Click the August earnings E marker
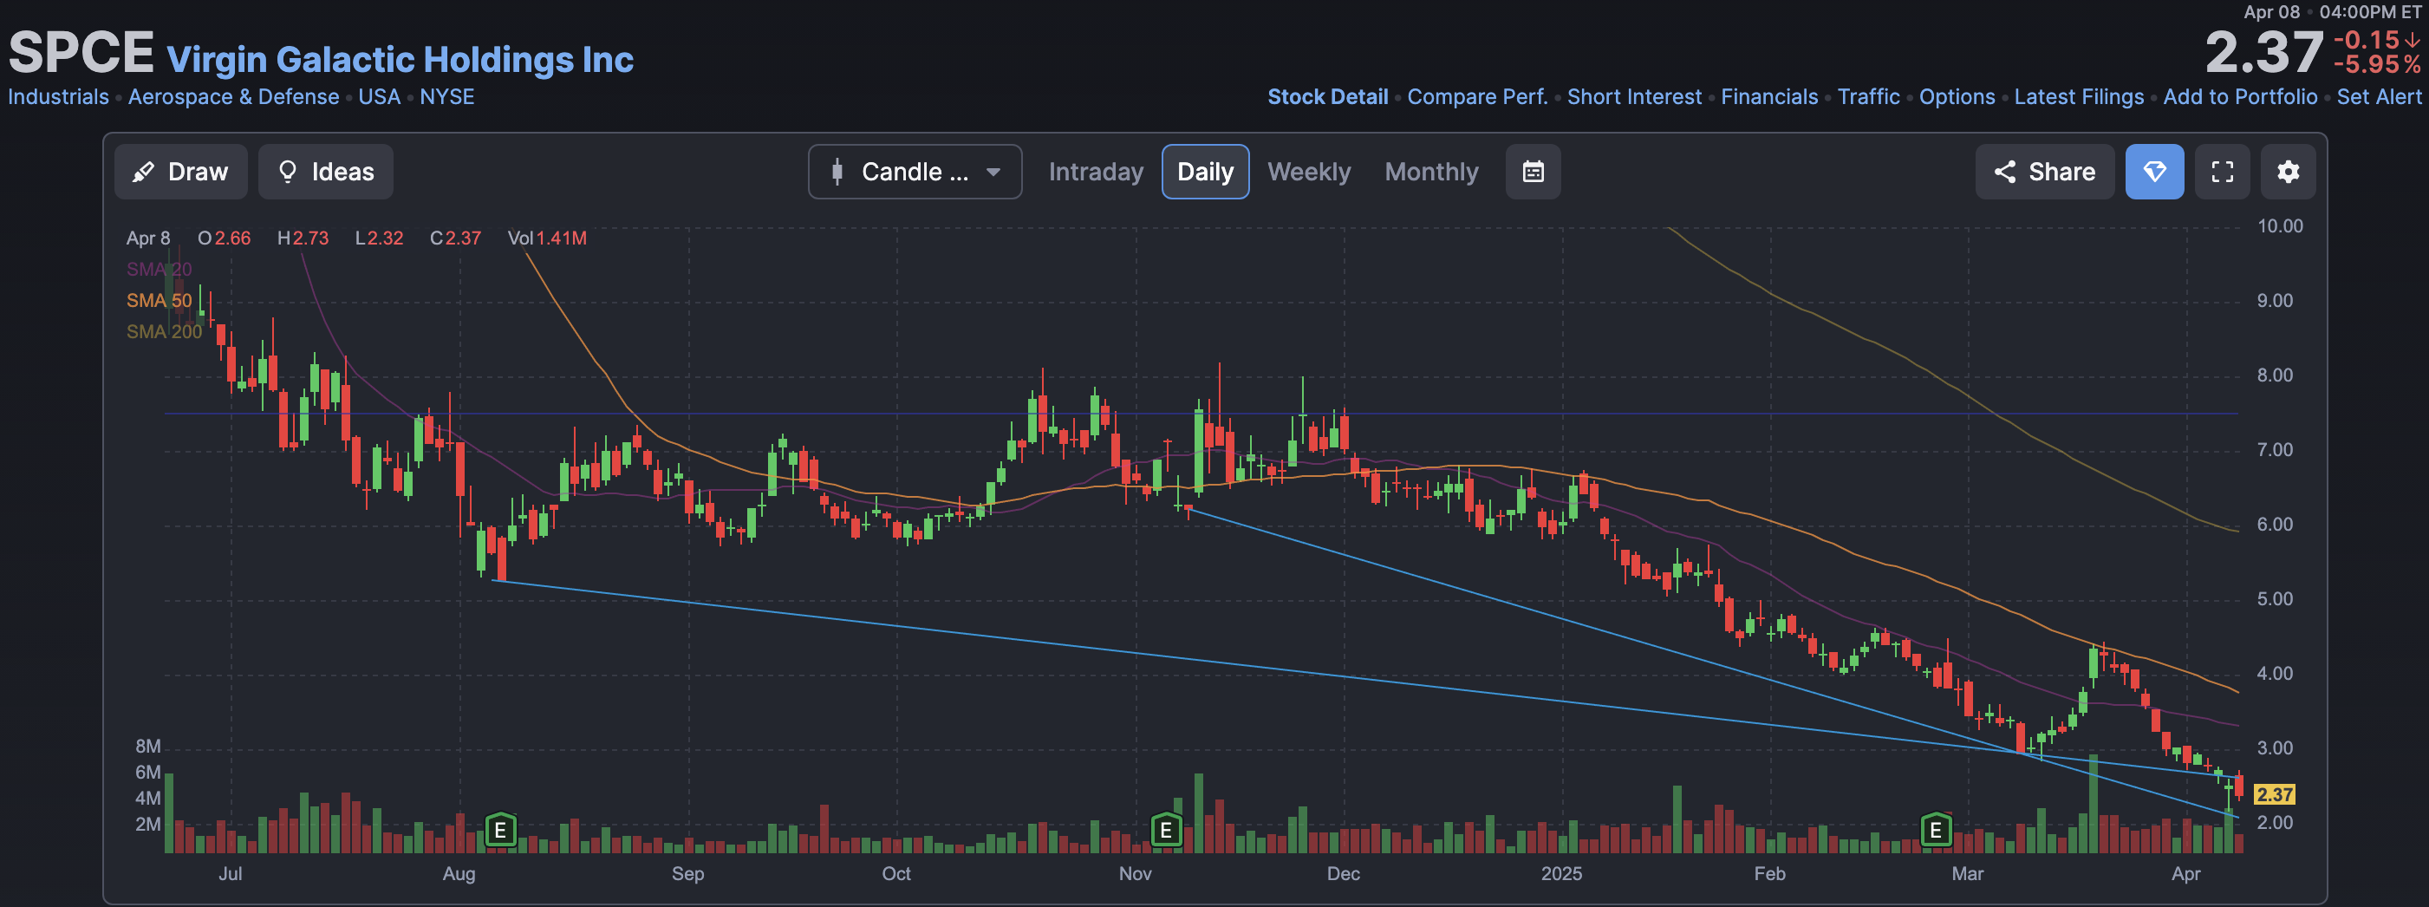Image resolution: width=2429 pixels, height=907 pixels. [501, 831]
